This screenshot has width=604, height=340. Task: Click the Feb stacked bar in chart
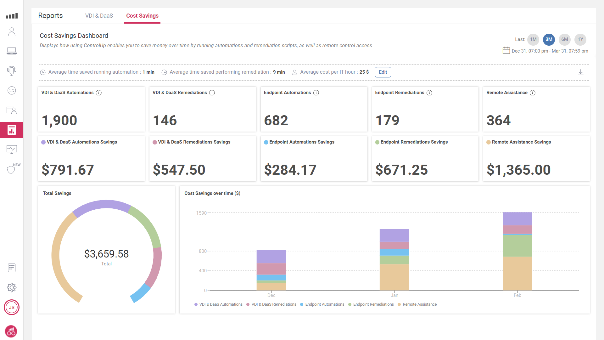[x=517, y=251]
